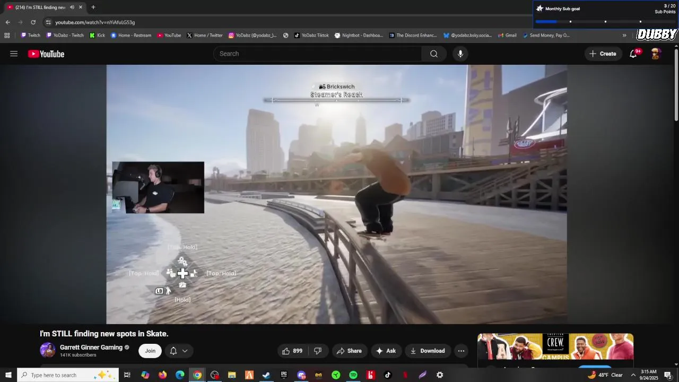Toggle the channel notification bell
The width and height of the screenshot is (679, 382).
click(173, 351)
